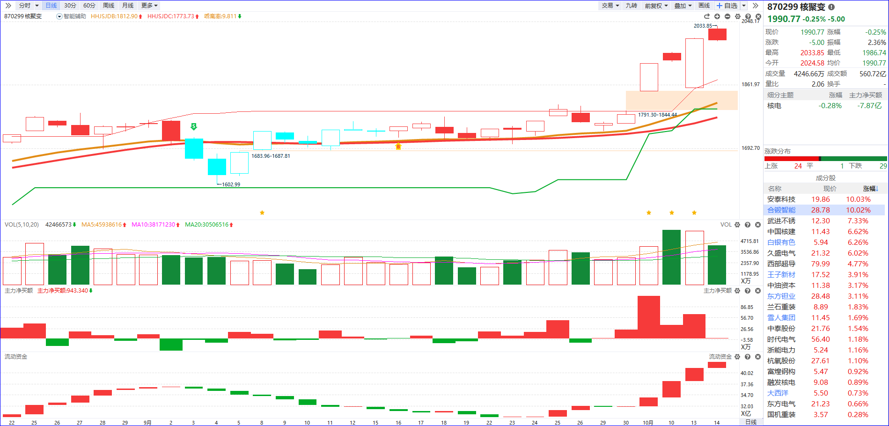Open 主力净买额 panel settings gear
The width and height of the screenshot is (889, 426).
click(x=737, y=291)
